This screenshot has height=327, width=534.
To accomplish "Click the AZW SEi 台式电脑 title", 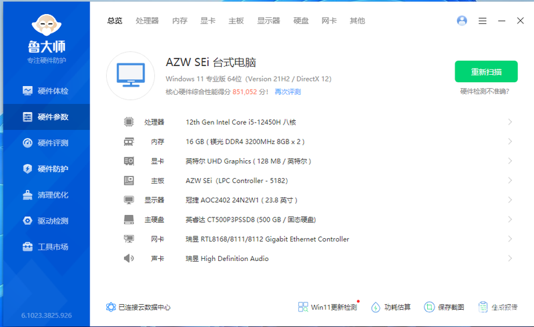I will 211,62.
